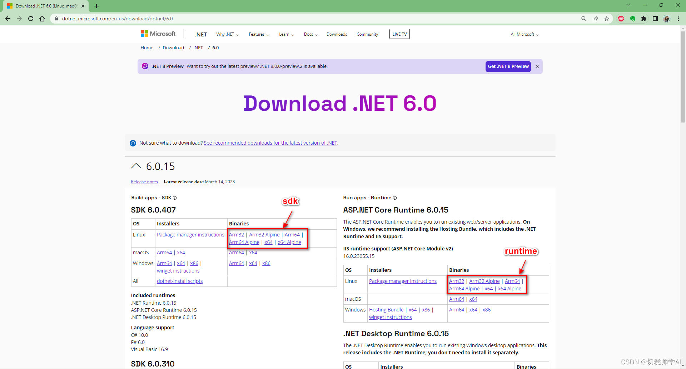Click the info icon next to Build apps - SDK

[x=175, y=198]
